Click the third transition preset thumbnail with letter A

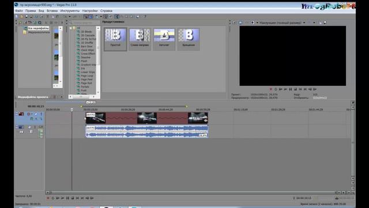164,39
